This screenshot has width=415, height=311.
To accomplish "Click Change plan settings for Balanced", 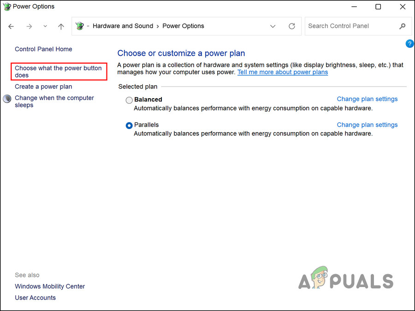I will pos(367,99).
